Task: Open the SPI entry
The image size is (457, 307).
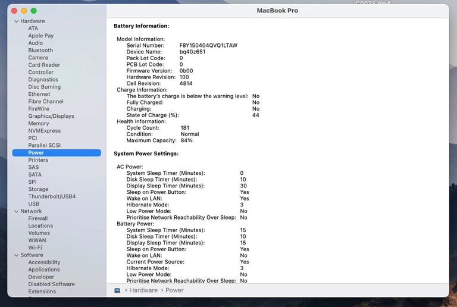Action: tap(32, 181)
